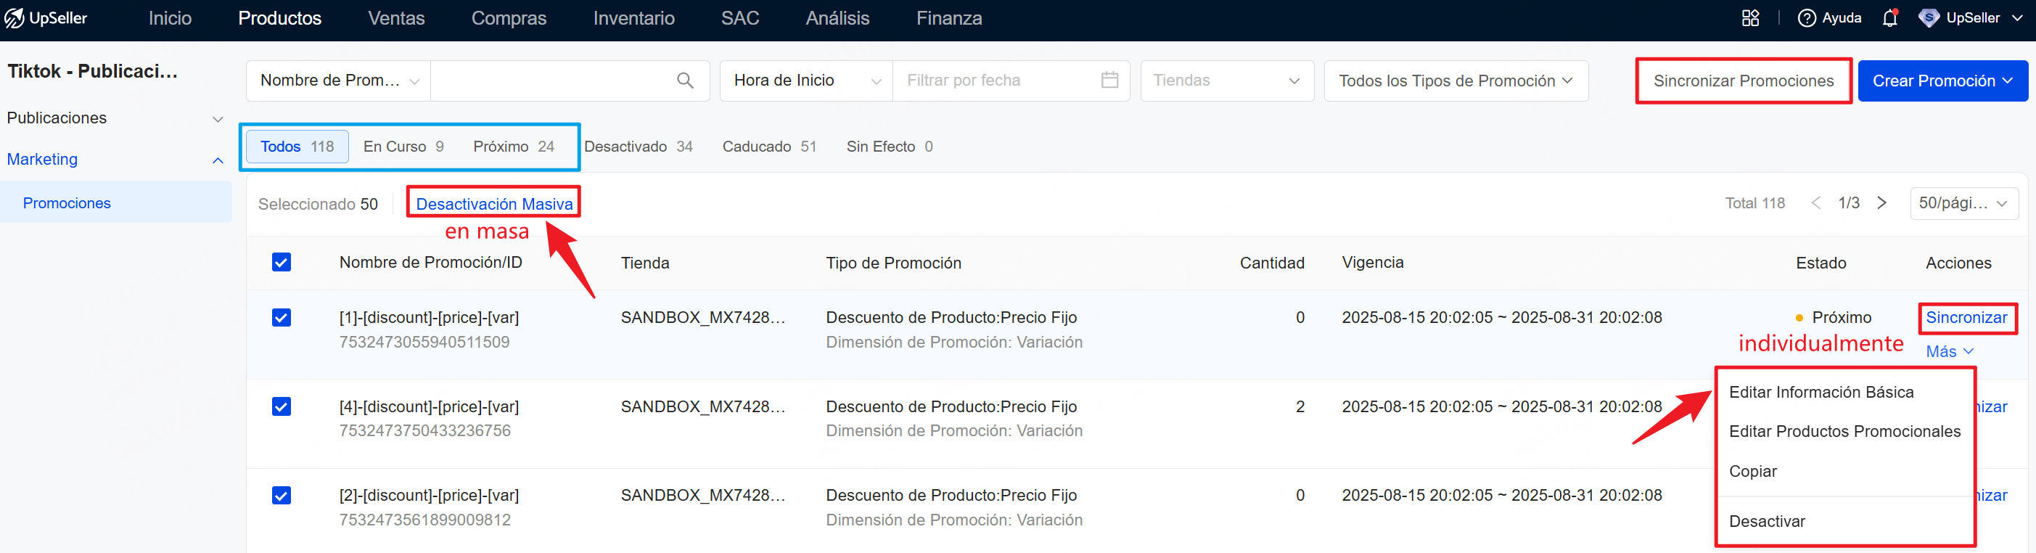Uncheck the select-all header checkbox
Image resolution: width=2036 pixels, height=553 pixels.
(x=282, y=262)
